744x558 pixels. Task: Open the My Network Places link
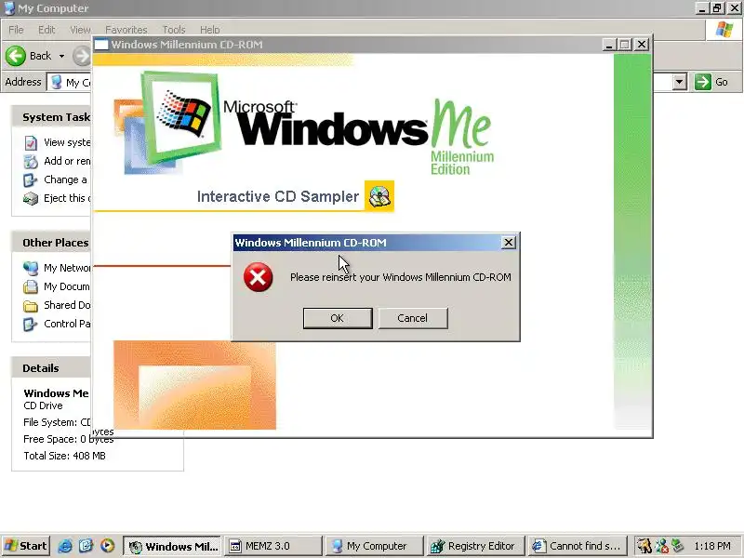[67, 268]
